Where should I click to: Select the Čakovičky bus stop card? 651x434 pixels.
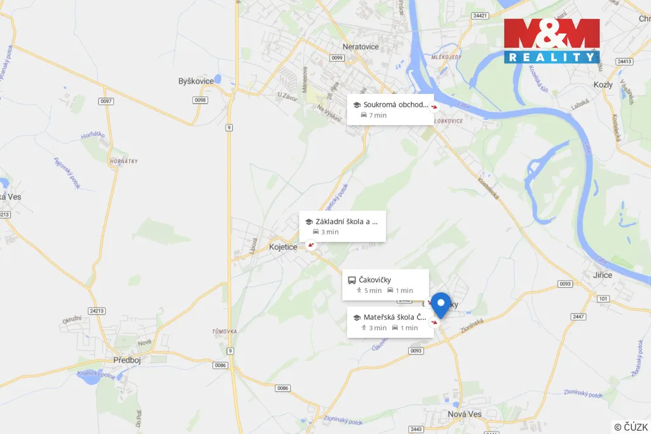click(385, 285)
